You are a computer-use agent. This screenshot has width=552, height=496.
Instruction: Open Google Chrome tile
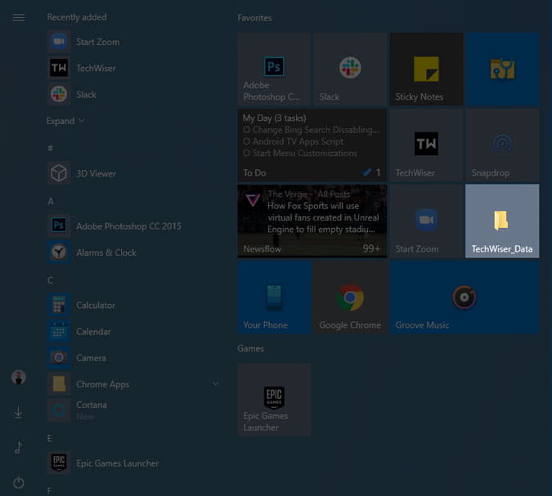[x=350, y=297]
